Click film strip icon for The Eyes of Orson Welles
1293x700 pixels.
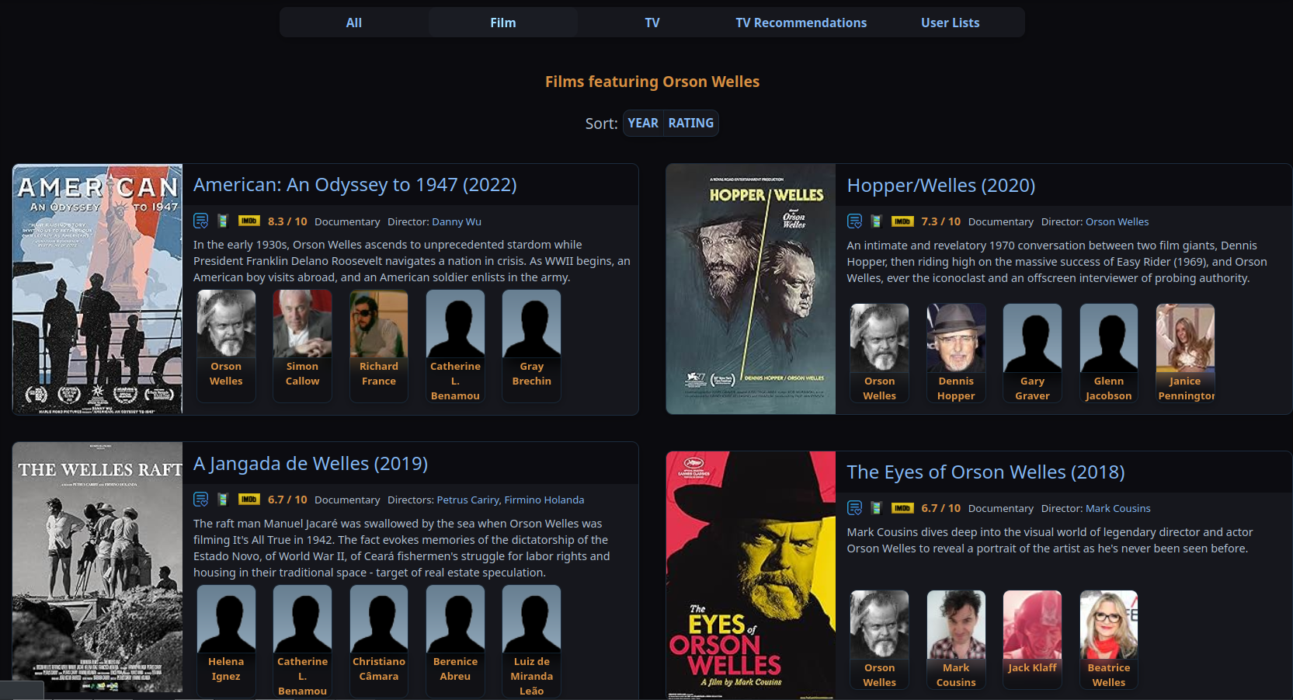877,508
